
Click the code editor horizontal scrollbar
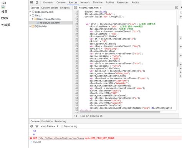tap(120, 112)
